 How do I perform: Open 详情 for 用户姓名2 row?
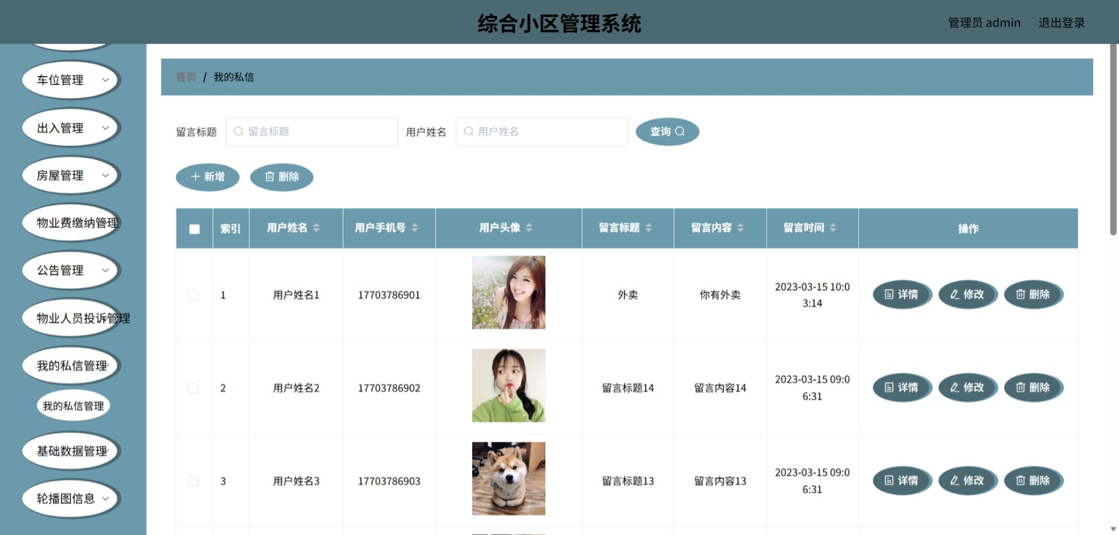902,387
